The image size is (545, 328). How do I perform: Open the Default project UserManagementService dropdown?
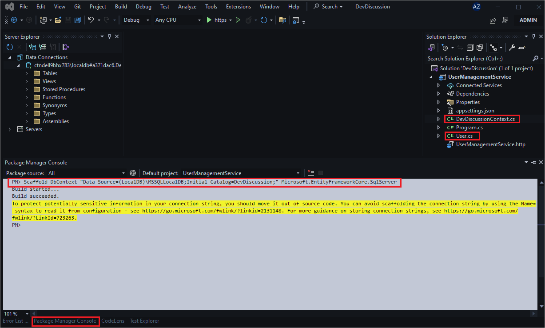tap(241, 173)
